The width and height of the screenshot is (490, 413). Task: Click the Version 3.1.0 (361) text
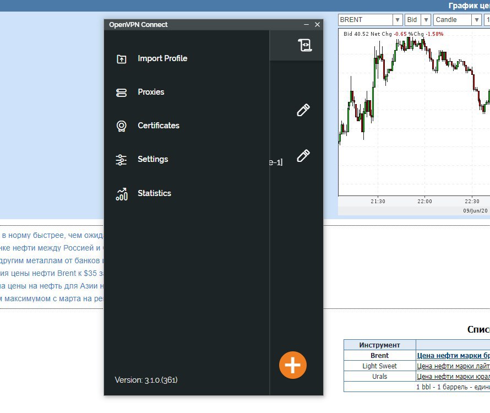146,380
